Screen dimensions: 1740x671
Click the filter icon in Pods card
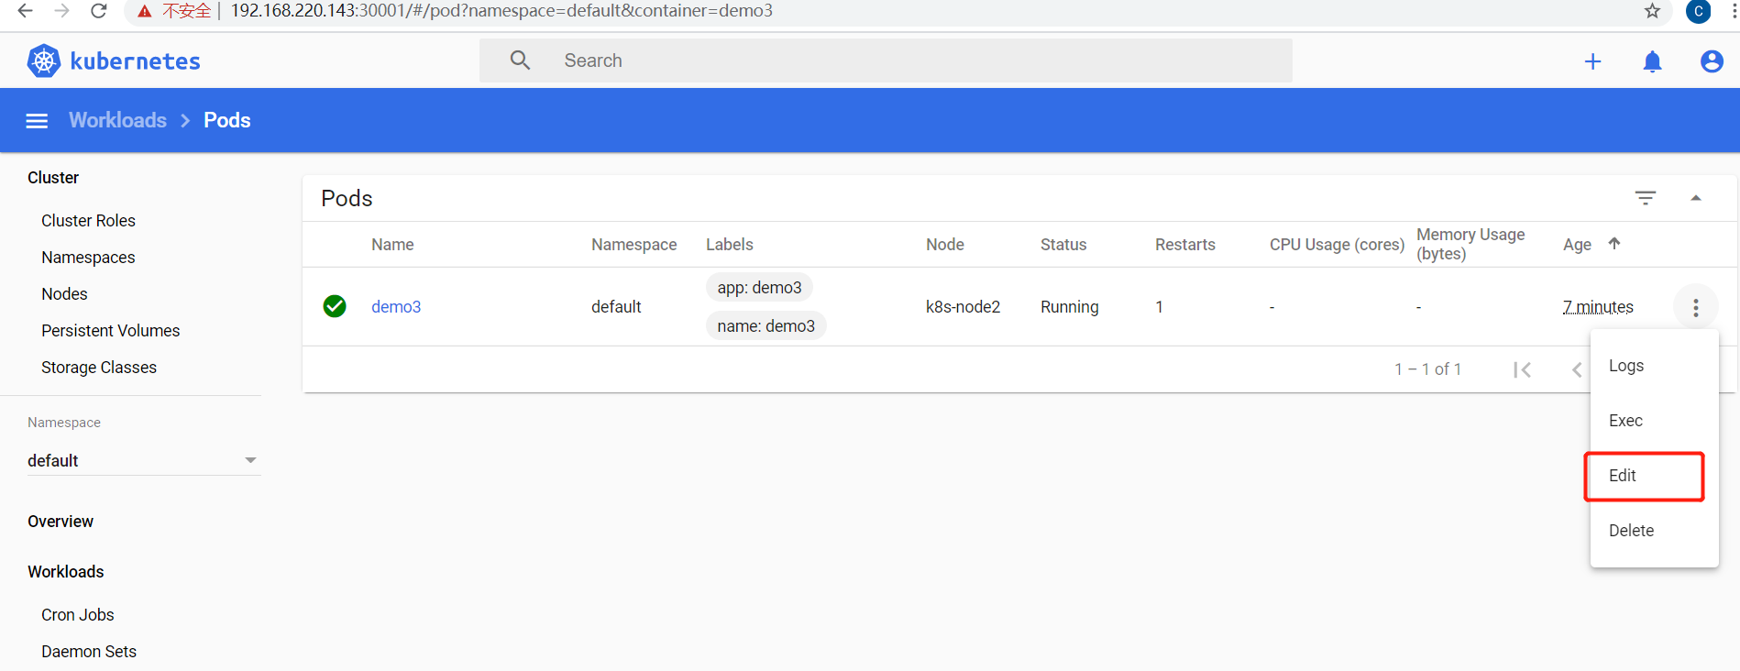point(1646,198)
